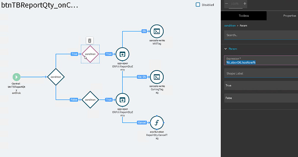Select the first condition diamond after start

56,77
